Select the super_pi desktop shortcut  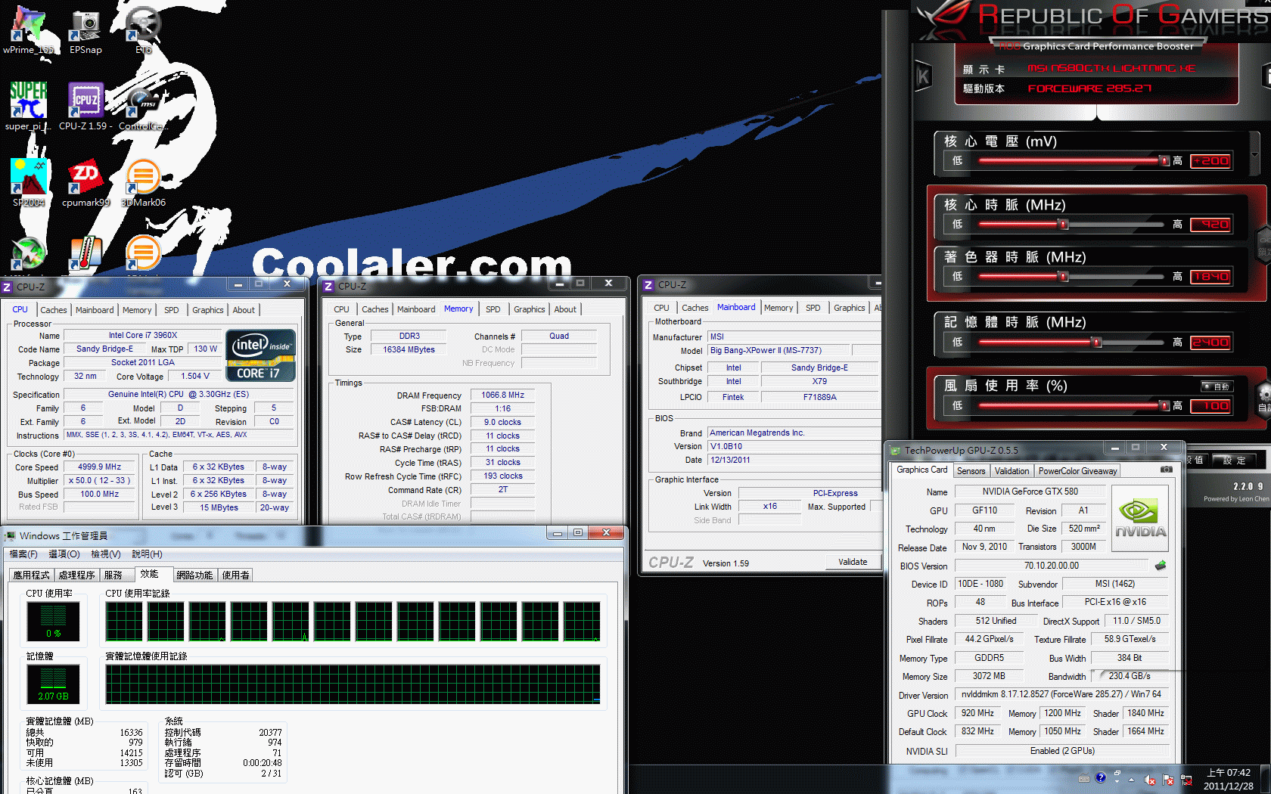coord(29,106)
